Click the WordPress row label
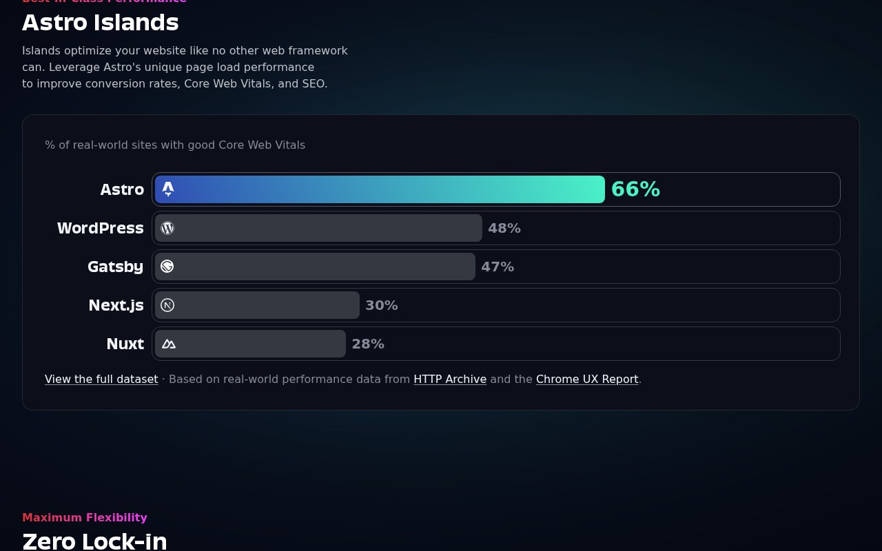This screenshot has width=882, height=551. click(101, 228)
